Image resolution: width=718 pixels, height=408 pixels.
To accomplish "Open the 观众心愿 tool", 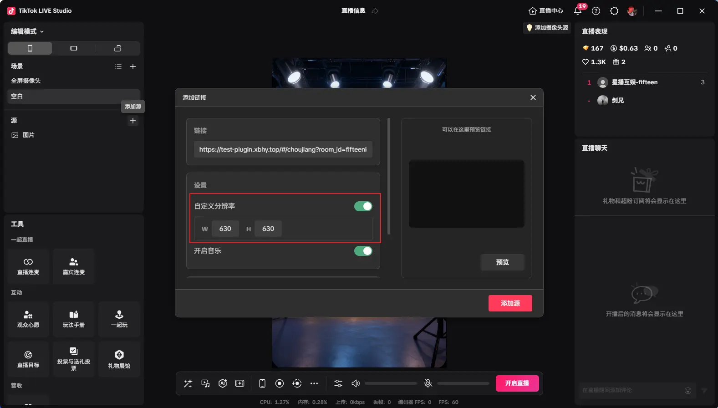I will [x=28, y=319].
